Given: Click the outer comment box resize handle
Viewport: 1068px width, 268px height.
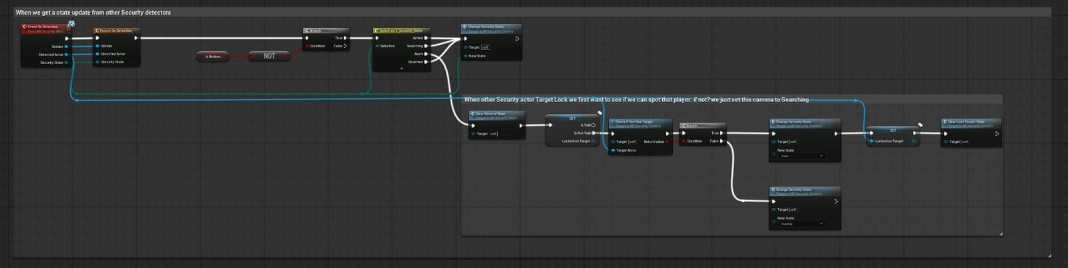Looking at the screenshot, I should (1049, 255).
